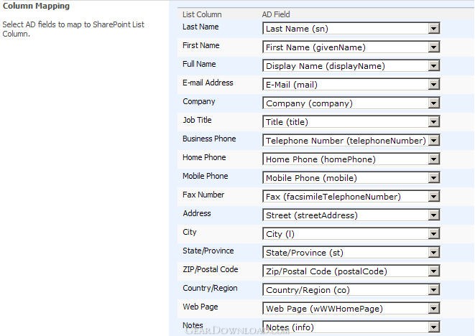Open the Last Name (sn) dropdown
This screenshot has height=336, width=475.
[x=351, y=29]
